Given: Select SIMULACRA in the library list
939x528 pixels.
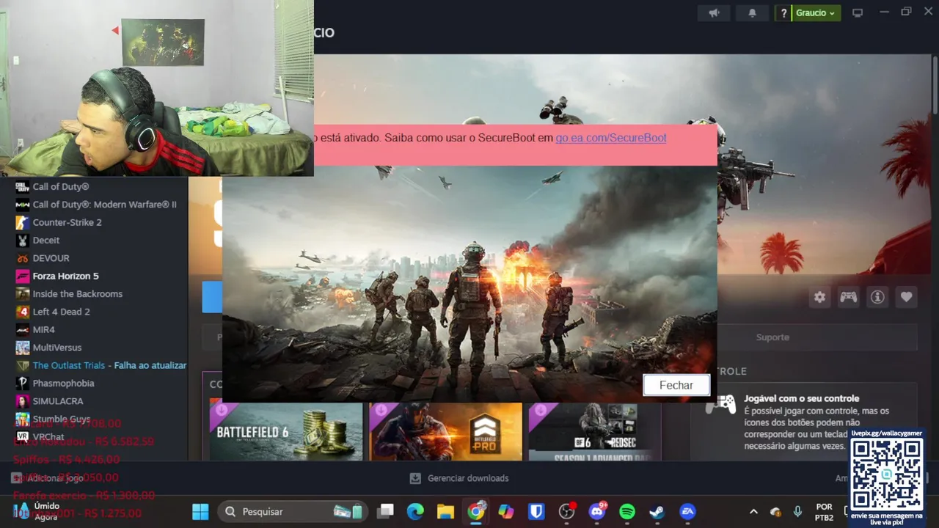Looking at the screenshot, I should click(57, 401).
